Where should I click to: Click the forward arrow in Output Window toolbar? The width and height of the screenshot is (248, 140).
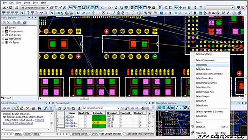pos(9,108)
